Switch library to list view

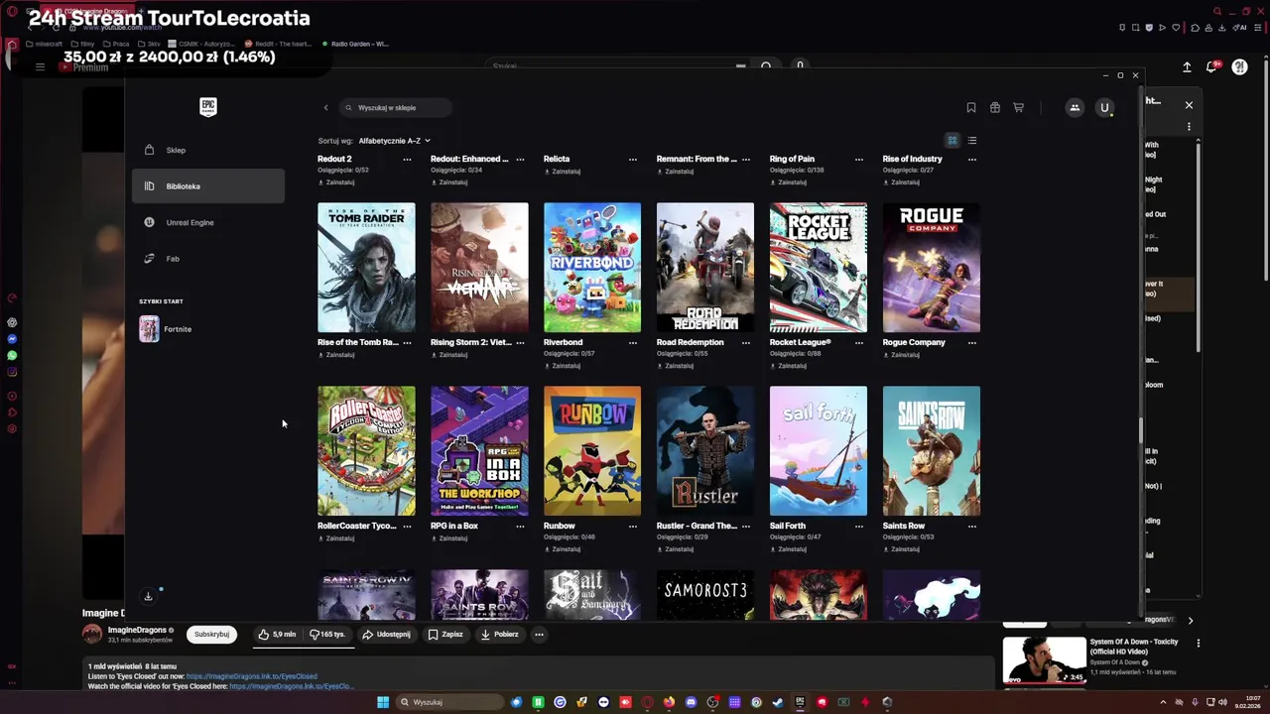[x=972, y=141]
